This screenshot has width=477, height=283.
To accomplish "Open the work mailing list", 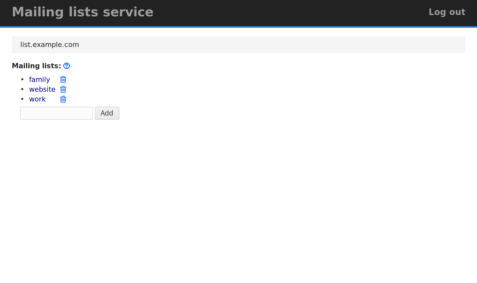I will [37, 99].
